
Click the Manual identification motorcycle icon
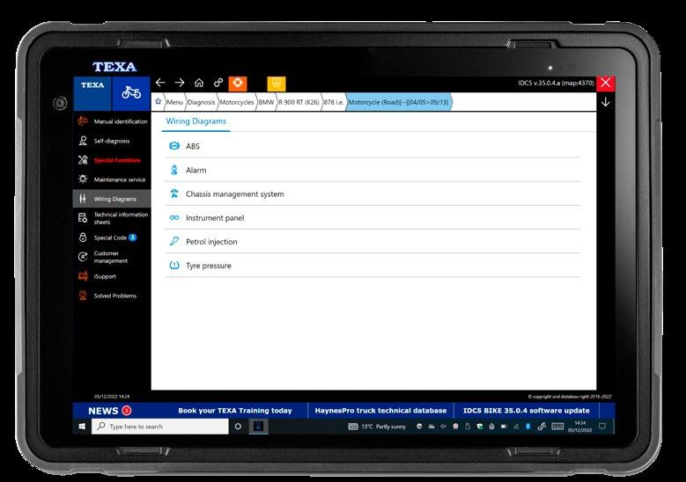(83, 121)
